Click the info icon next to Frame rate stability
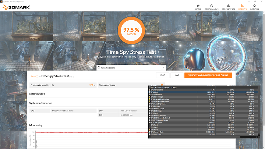Image resolution: width=265 pixels, height=149 pixels. [53, 85]
